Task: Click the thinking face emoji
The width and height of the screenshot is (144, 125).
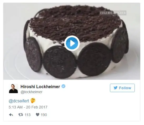Action: 33,101
